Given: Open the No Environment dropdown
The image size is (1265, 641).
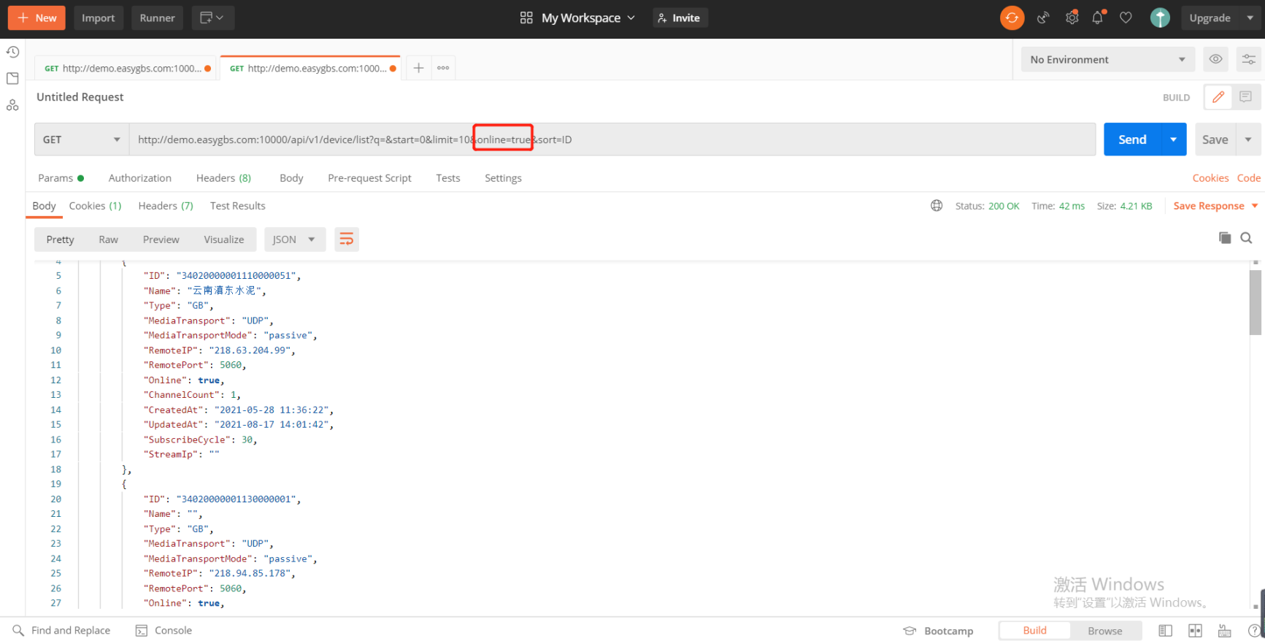Looking at the screenshot, I should click(x=1107, y=59).
